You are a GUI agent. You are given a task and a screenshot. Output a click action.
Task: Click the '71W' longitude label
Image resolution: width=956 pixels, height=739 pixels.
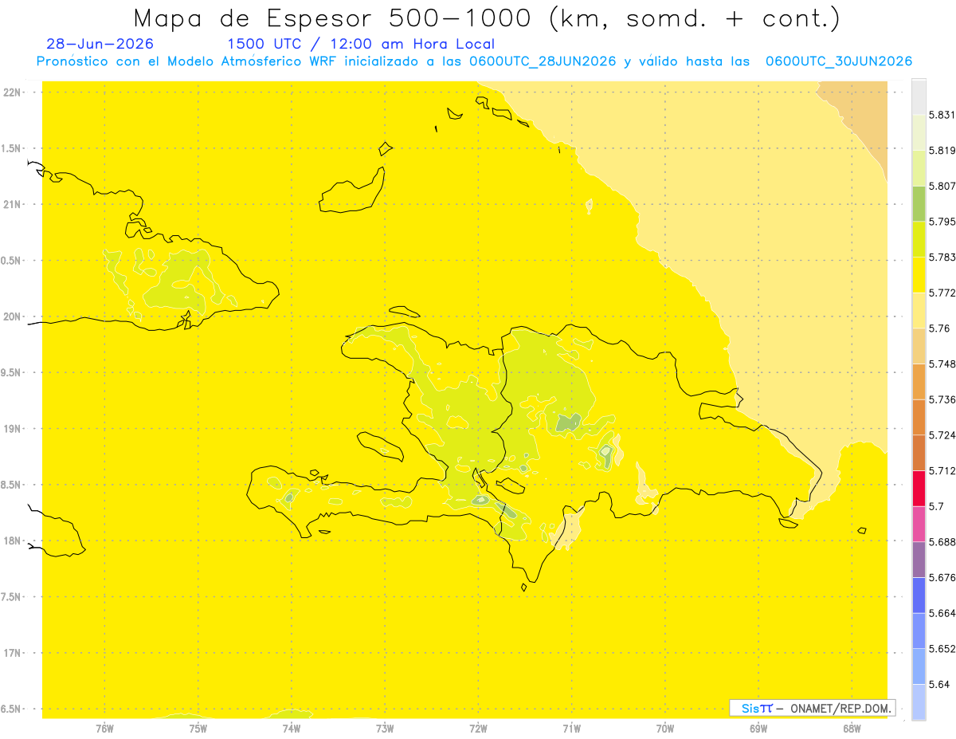(571, 729)
